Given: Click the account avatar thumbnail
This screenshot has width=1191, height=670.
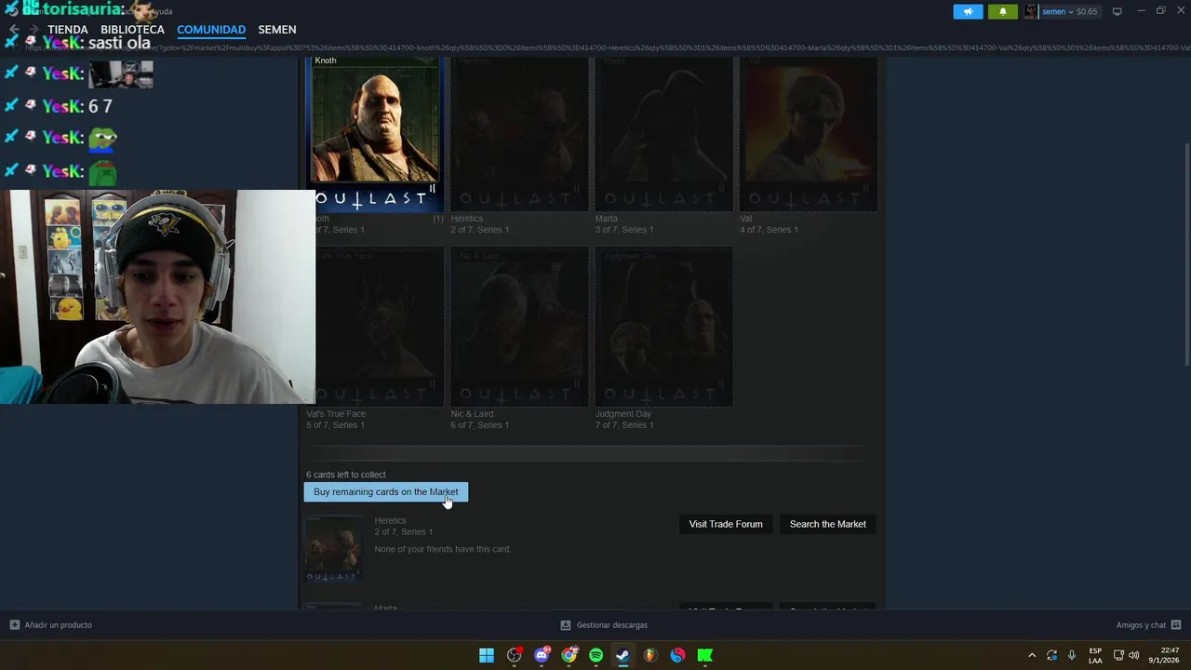Looking at the screenshot, I should click(x=1031, y=11).
